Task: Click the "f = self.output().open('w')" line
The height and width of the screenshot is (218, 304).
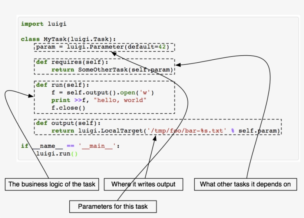Action: click(x=103, y=93)
